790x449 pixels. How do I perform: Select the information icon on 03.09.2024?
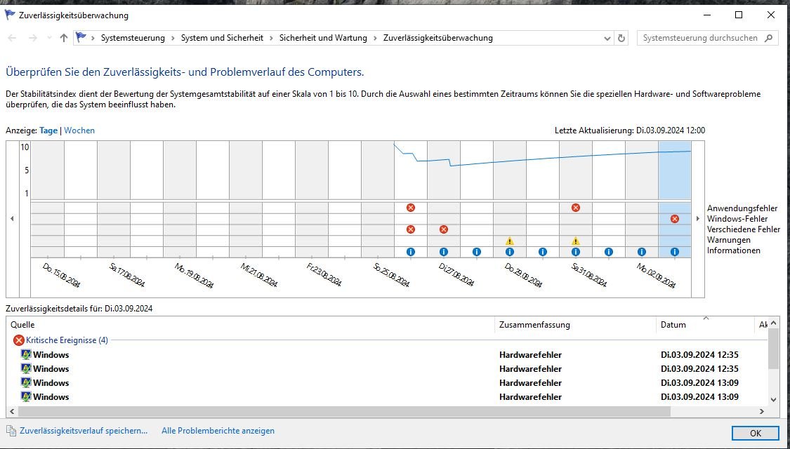(x=675, y=252)
